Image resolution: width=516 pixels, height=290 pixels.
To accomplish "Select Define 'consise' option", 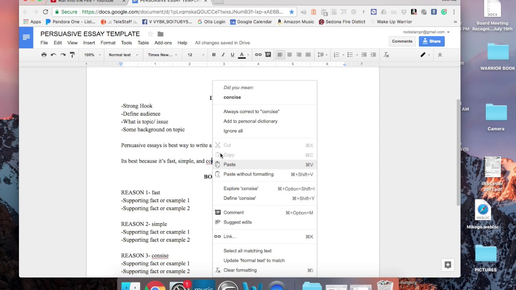I will tap(265, 198).
